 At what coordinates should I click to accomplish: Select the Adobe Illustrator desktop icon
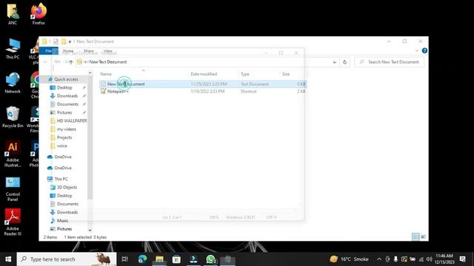[13, 154]
